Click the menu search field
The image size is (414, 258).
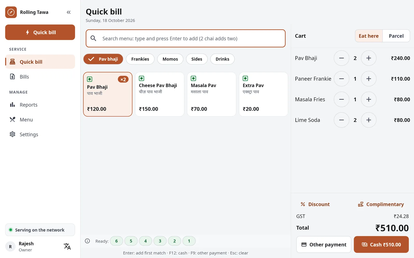click(186, 38)
